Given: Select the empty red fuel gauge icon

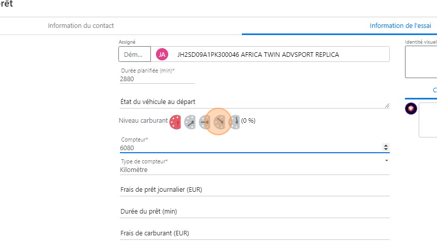Looking at the screenshot, I should click(x=175, y=122).
